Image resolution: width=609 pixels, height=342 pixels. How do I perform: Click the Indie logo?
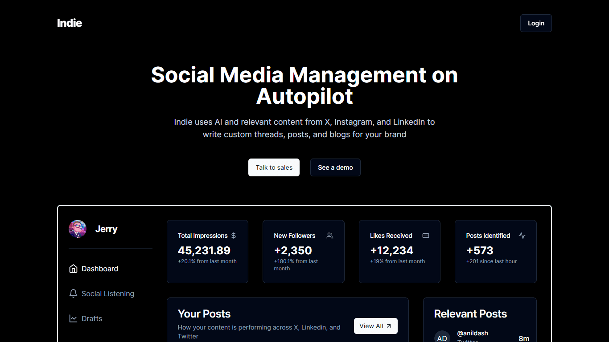coord(70,23)
